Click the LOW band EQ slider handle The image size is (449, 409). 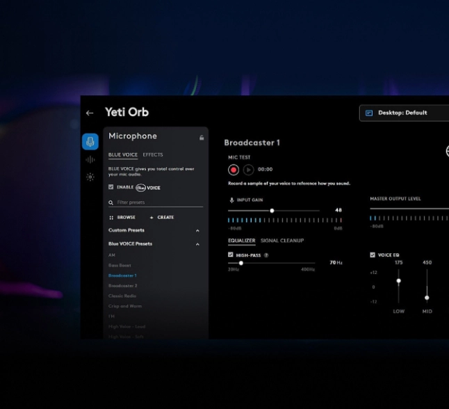tap(398, 281)
